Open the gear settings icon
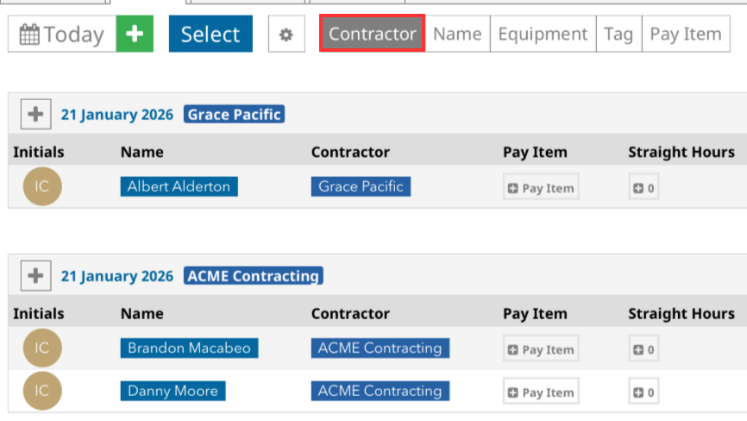 (286, 35)
